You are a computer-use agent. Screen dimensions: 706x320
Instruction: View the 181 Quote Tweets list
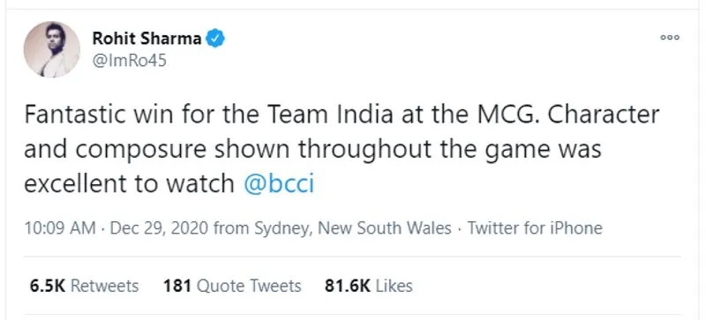pyautogui.click(x=232, y=286)
